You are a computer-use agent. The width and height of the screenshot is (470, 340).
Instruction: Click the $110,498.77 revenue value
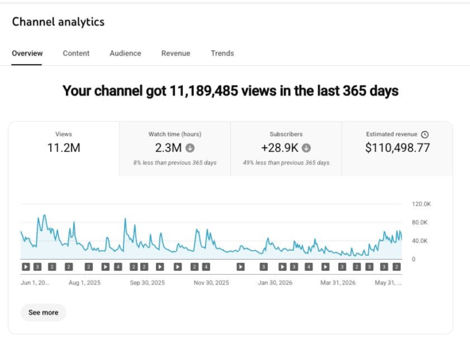coord(398,147)
